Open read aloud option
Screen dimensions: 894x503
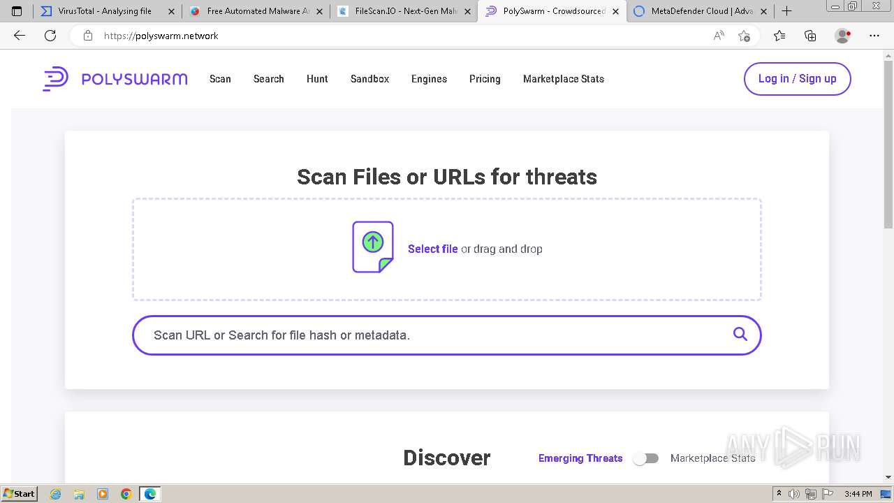tap(719, 36)
